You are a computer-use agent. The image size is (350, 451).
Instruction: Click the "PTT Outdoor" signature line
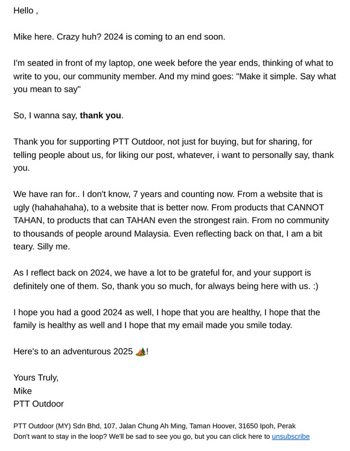[38, 404]
